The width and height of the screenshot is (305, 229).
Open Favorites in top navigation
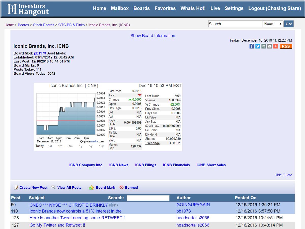[x=165, y=8]
